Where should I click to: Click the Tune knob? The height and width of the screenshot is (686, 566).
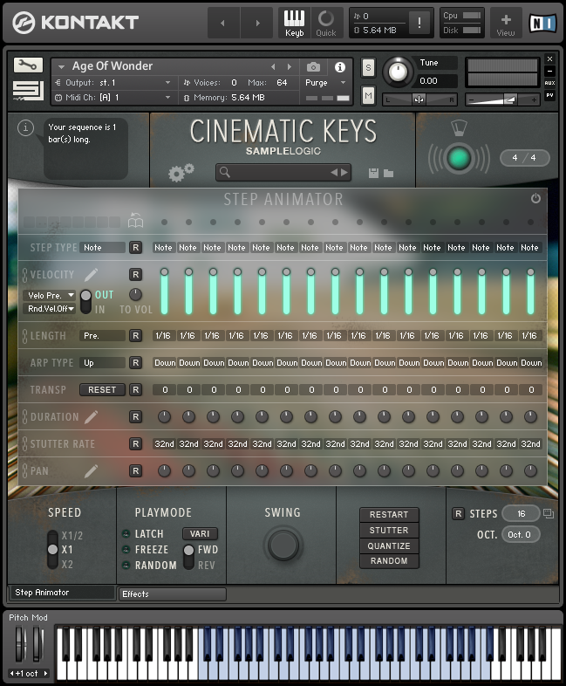pyautogui.click(x=398, y=72)
